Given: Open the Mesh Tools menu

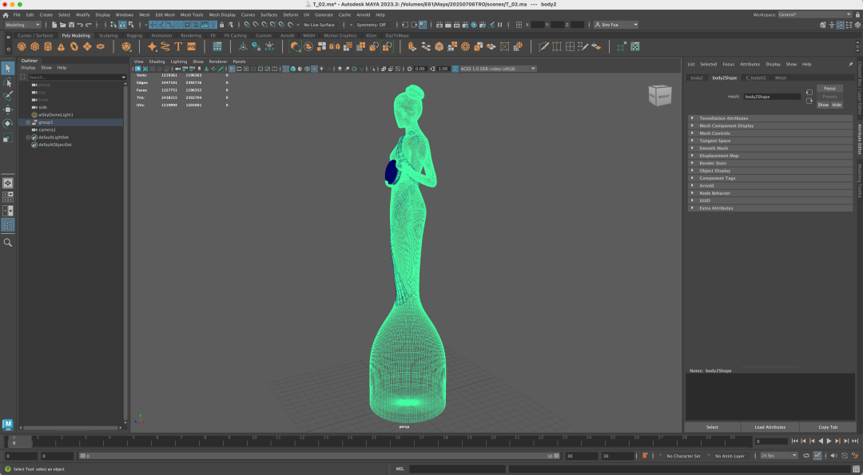Looking at the screenshot, I should click(x=192, y=14).
